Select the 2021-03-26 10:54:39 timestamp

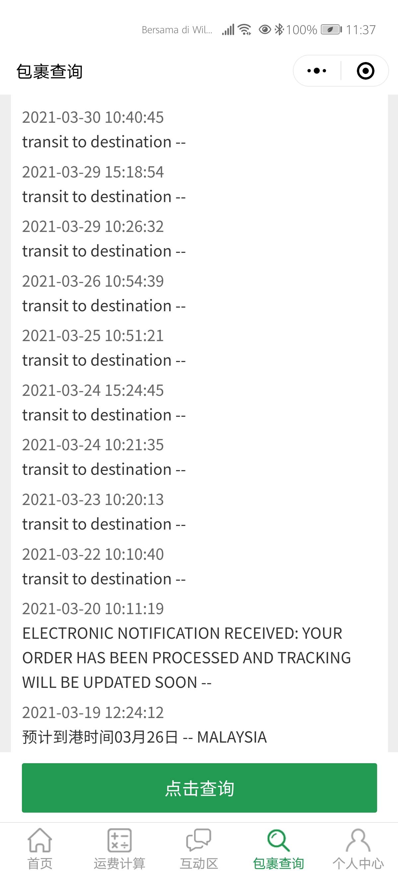[x=93, y=281]
